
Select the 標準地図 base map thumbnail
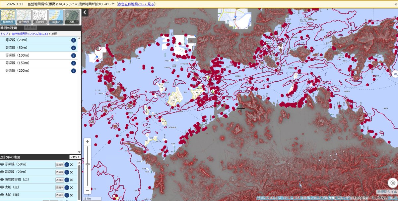coord(8,17)
